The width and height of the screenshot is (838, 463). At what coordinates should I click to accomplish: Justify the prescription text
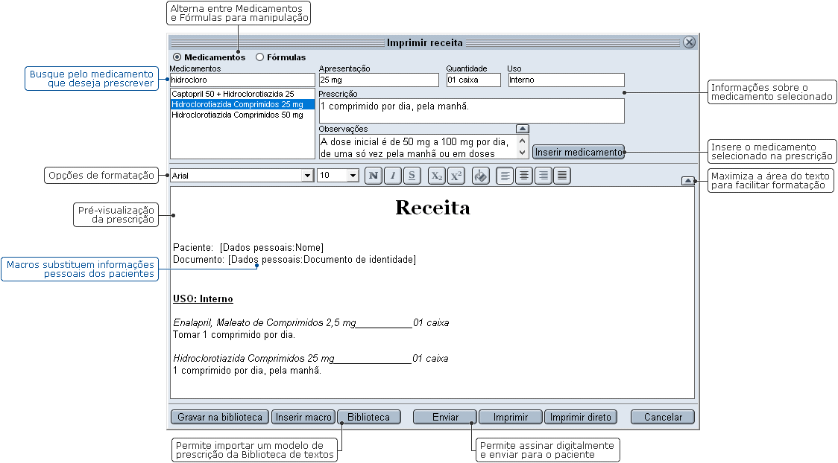[x=563, y=176]
